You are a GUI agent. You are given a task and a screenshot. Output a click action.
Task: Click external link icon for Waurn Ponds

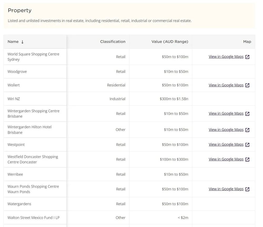coord(247,189)
